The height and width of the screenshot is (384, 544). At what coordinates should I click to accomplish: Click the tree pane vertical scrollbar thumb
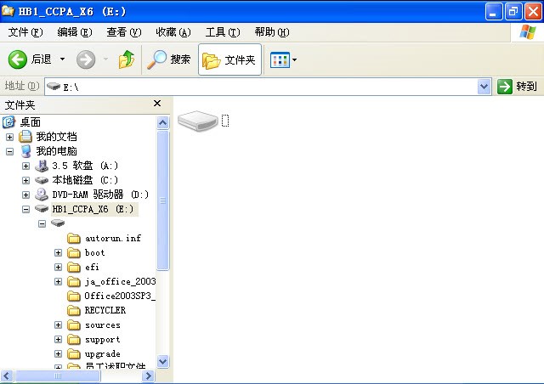pyautogui.click(x=162, y=200)
